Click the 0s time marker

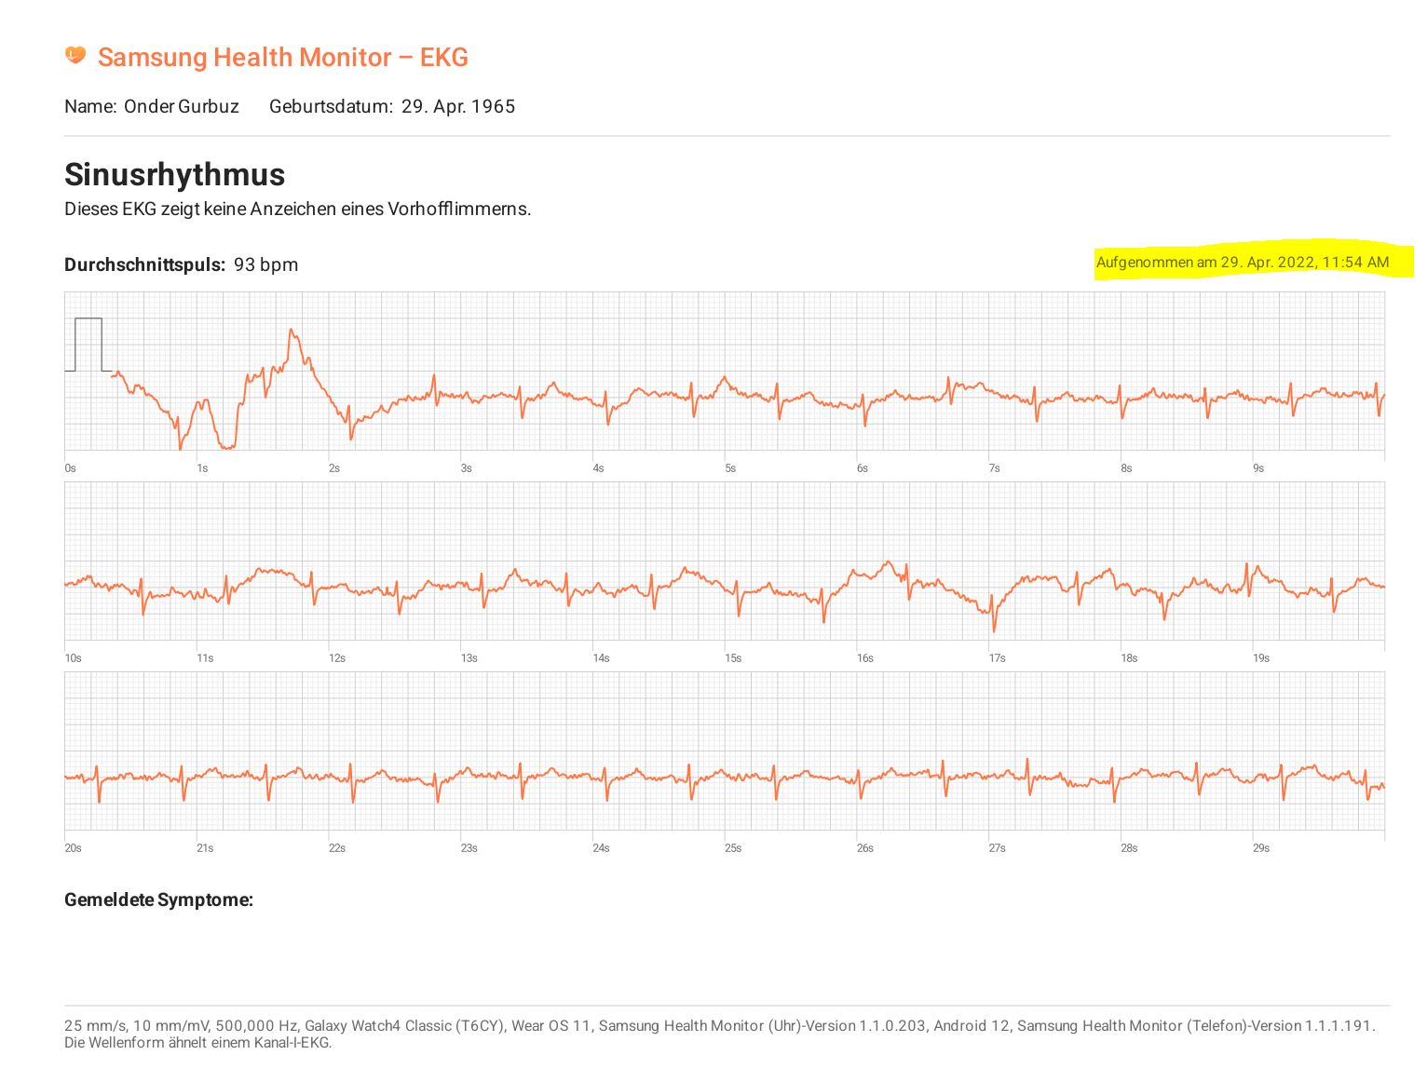coord(70,468)
